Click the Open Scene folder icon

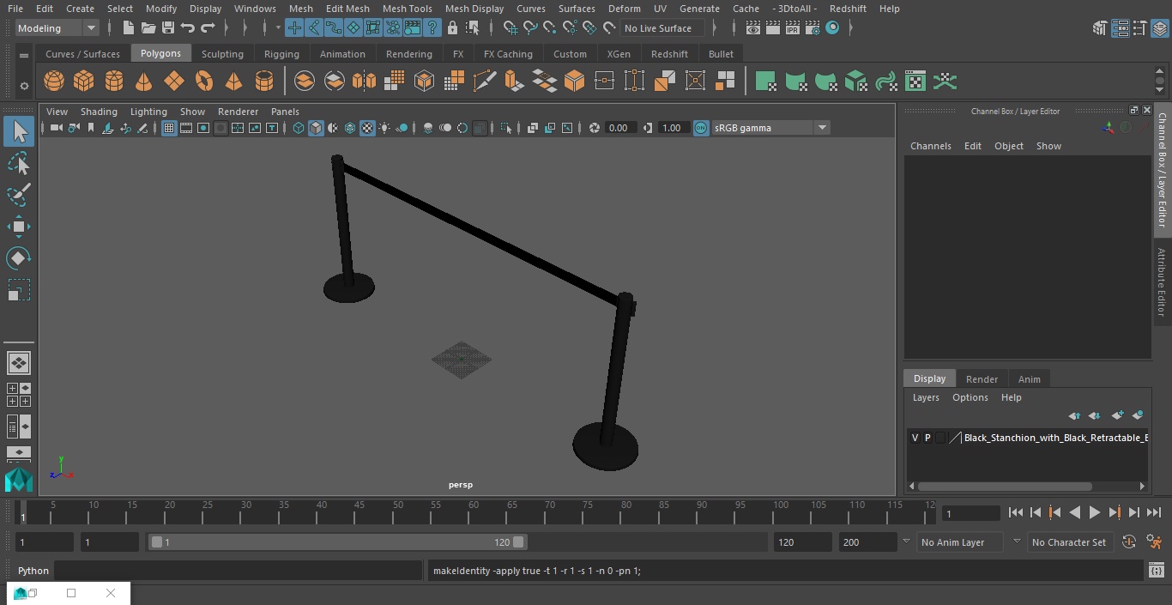coord(148,28)
